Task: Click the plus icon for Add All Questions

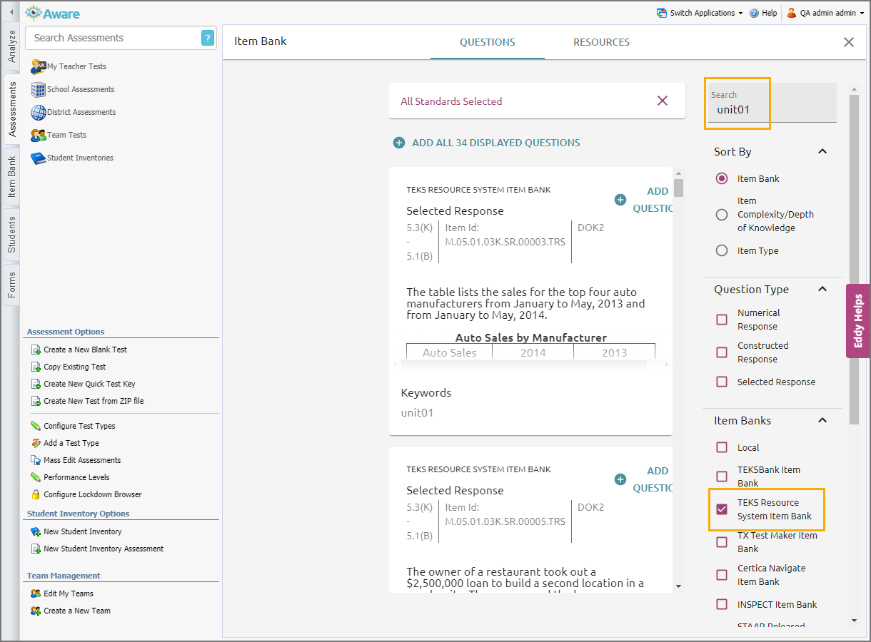Action: pos(399,143)
